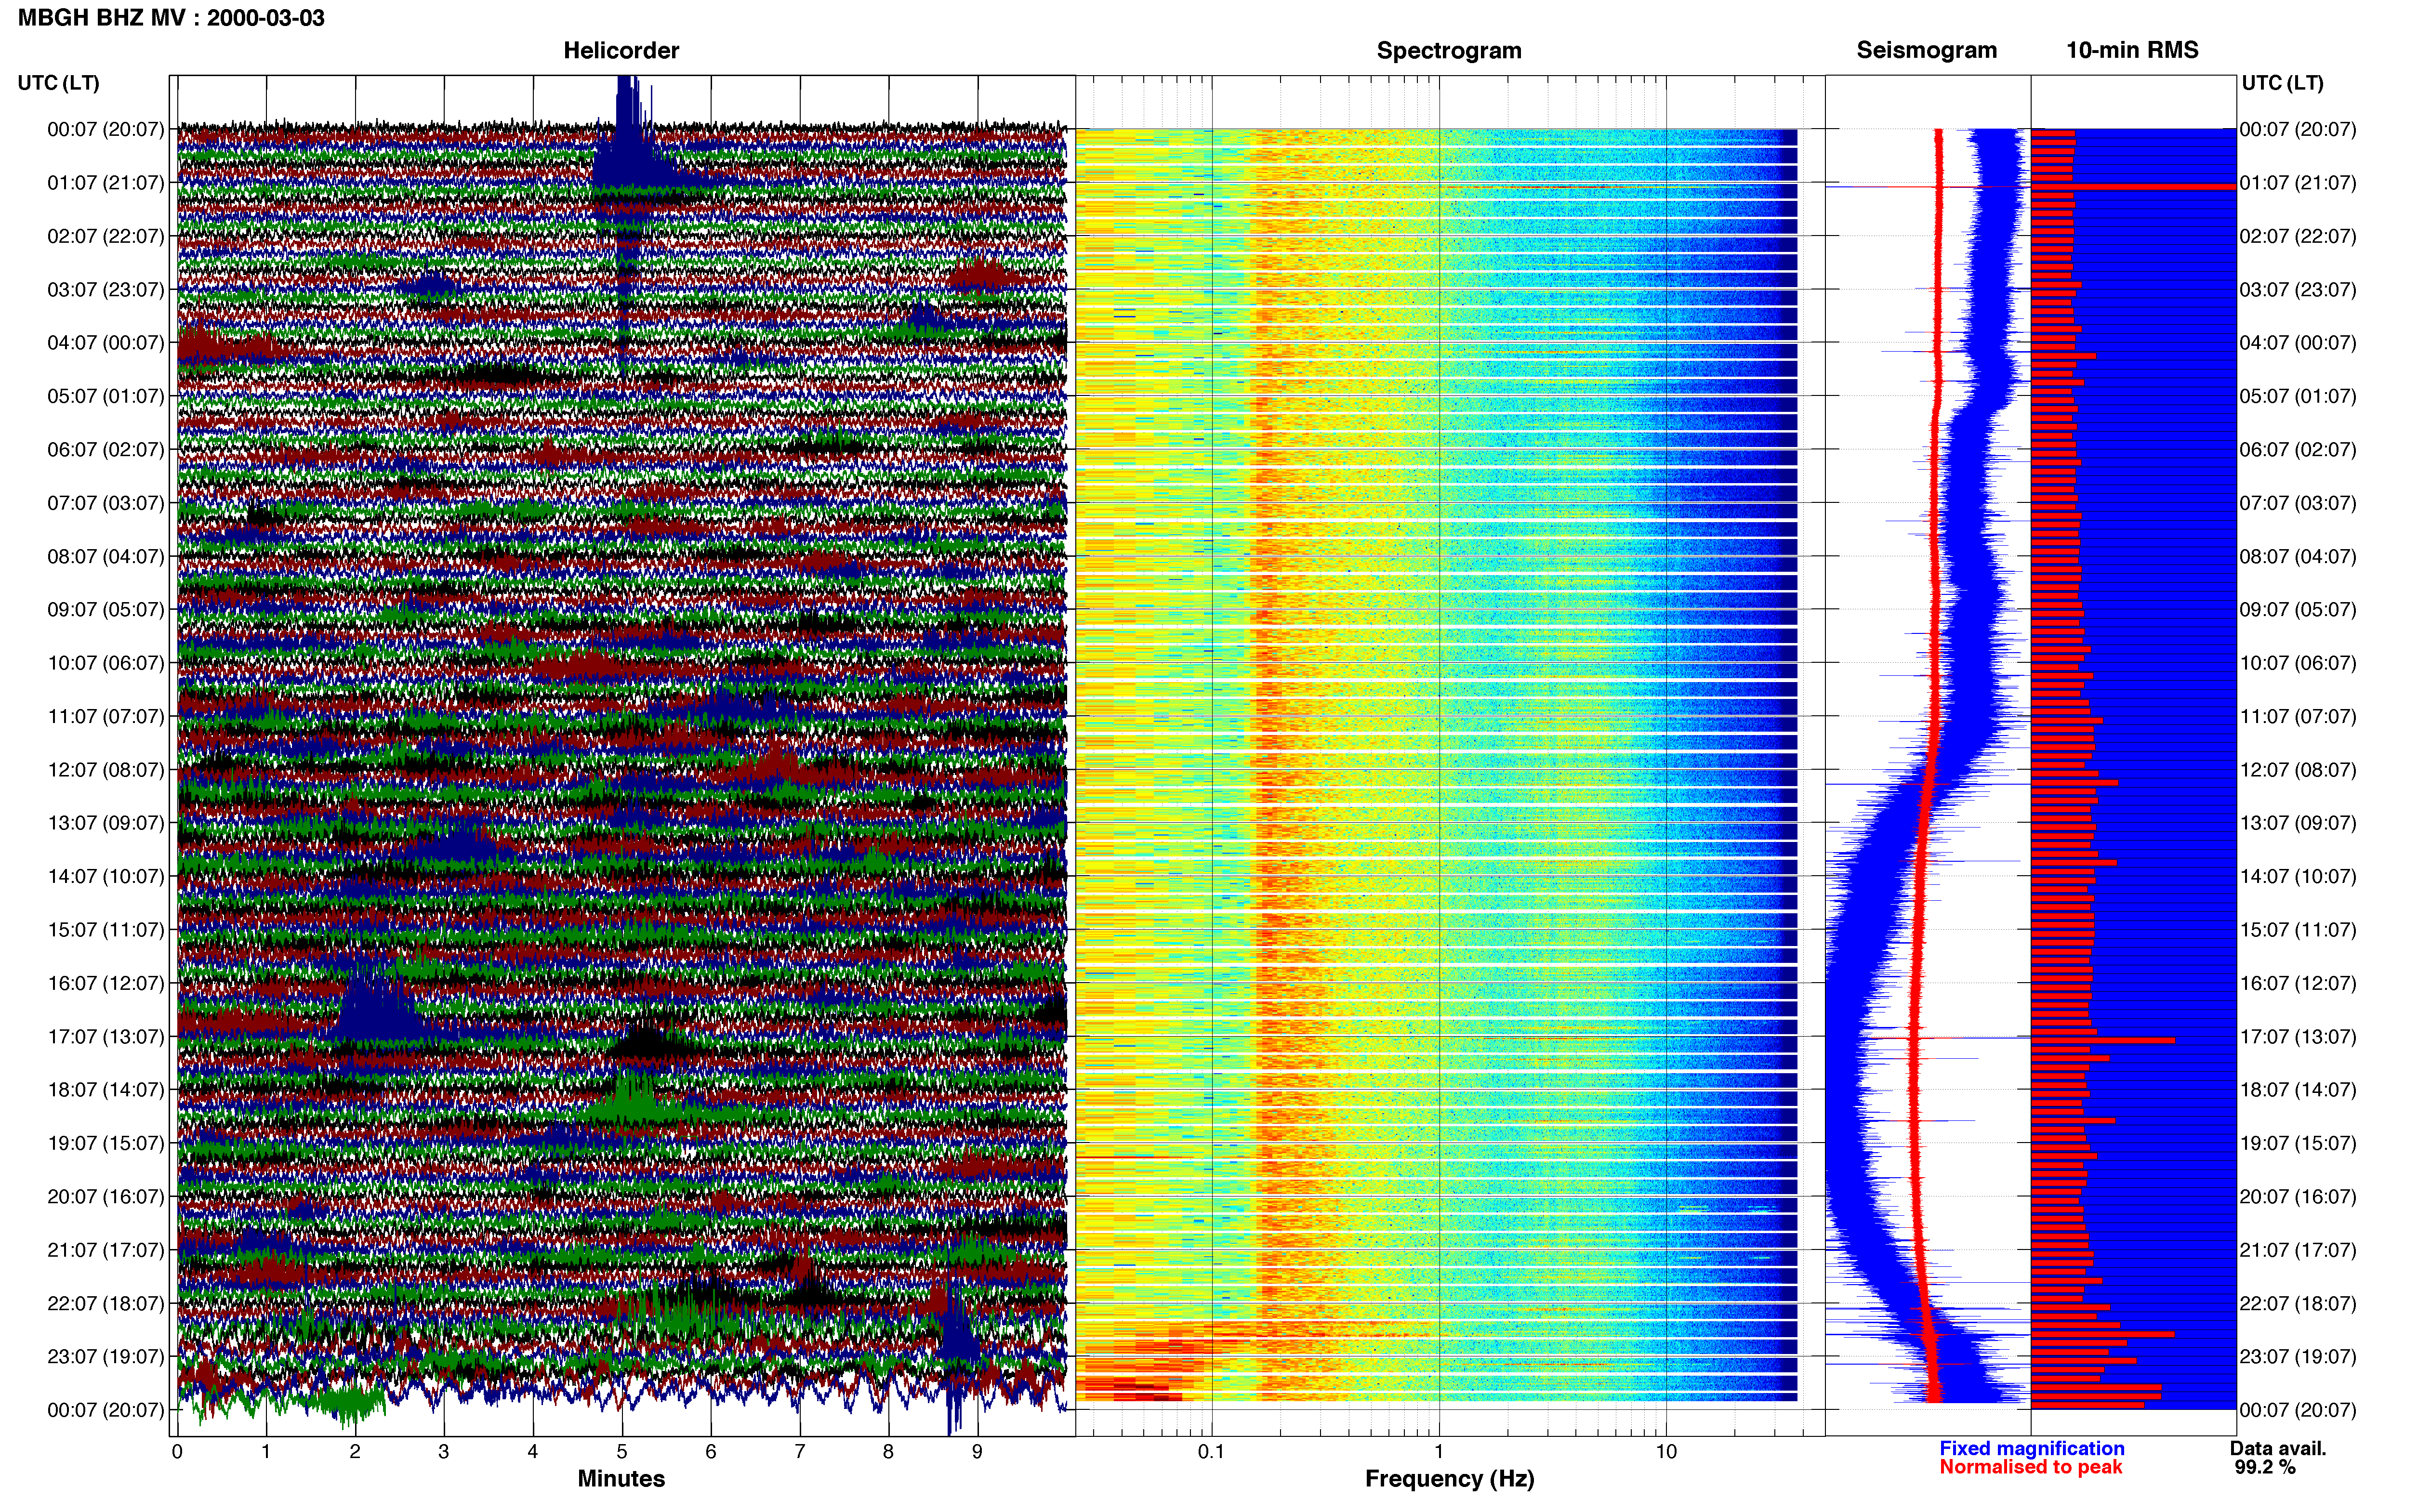This screenshot has width=2418, height=1512.
Task: Click right time label '22:07 (18:07)'
Action: pyautogui.click(x=2298, y=1304)
